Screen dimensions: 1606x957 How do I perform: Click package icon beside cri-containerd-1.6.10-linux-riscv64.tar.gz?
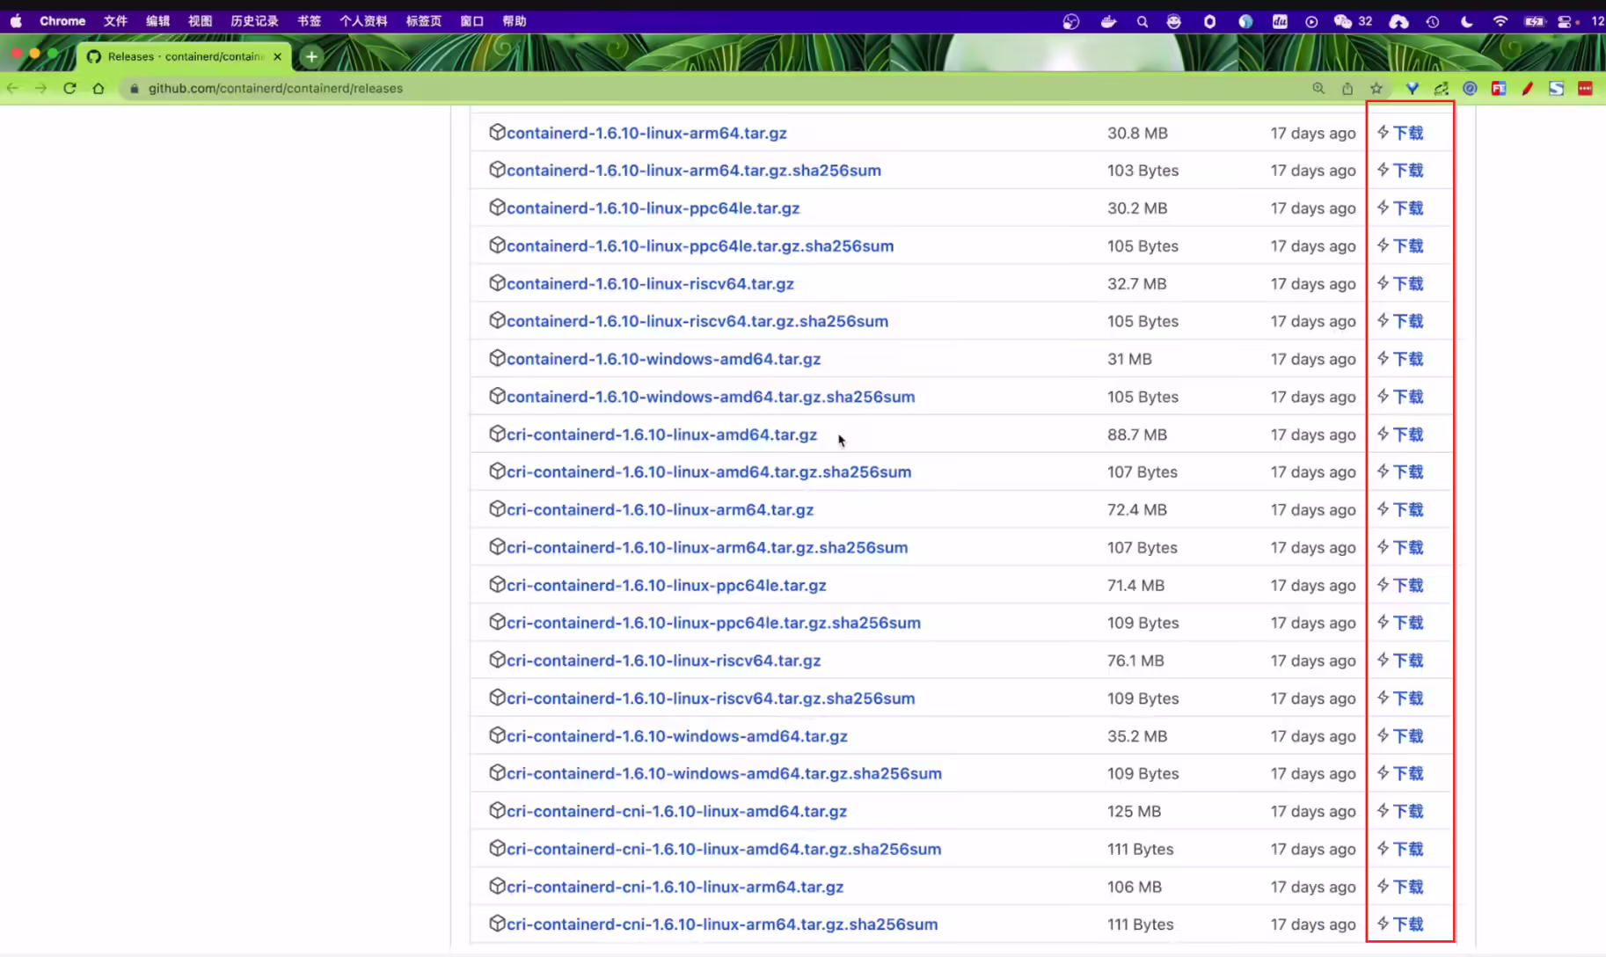click(497, 660)
